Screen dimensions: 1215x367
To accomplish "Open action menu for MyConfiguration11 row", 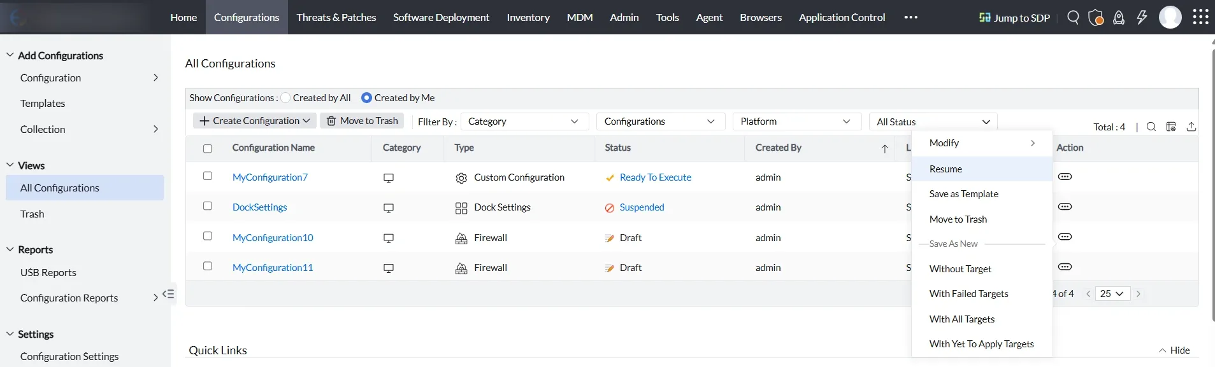I will tap(1065, 267).
